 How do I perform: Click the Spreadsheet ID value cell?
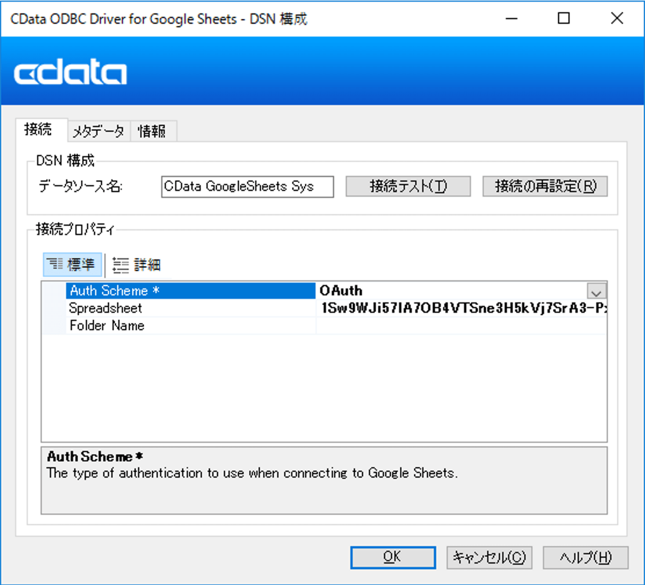click(x=462, y=308)
